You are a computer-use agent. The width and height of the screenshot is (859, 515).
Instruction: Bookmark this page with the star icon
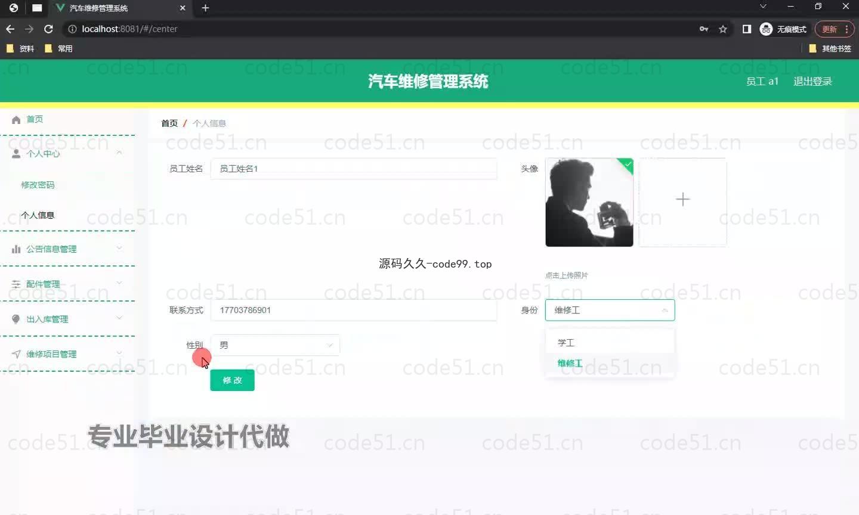723,29
